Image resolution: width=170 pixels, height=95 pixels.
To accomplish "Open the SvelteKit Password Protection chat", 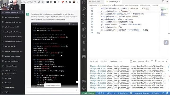I will (x=12, y=42).
